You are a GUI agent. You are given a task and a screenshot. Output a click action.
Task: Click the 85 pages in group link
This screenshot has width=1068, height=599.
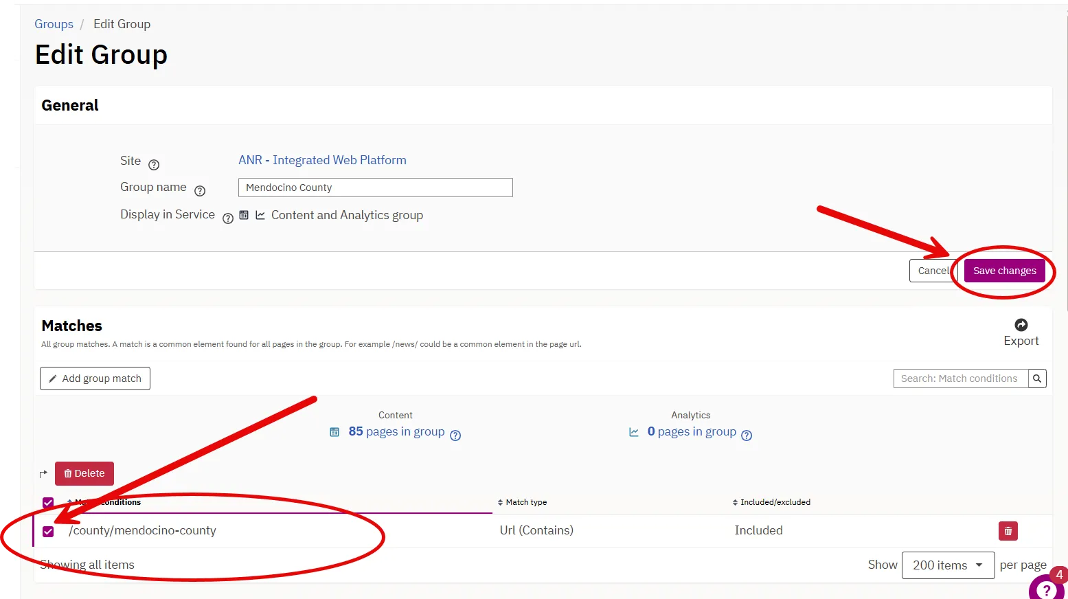397,431
